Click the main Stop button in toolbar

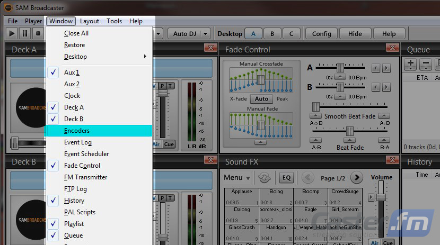click(38, 33)
